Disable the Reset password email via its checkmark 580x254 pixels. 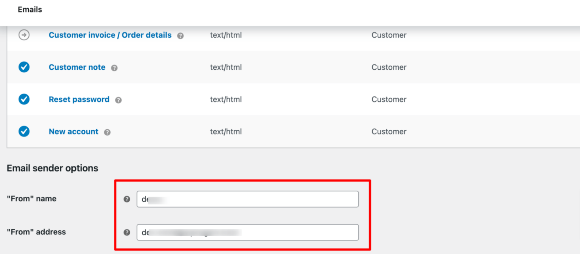click(24, 99)
